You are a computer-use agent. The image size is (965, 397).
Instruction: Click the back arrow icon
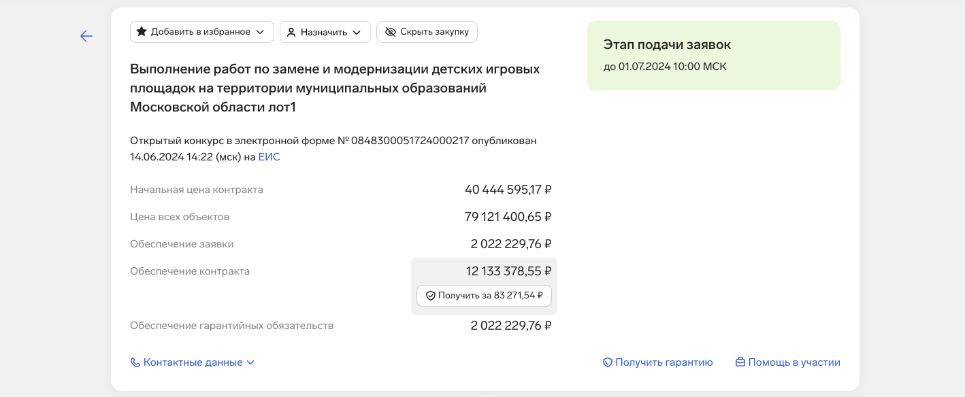click(86, 36)
